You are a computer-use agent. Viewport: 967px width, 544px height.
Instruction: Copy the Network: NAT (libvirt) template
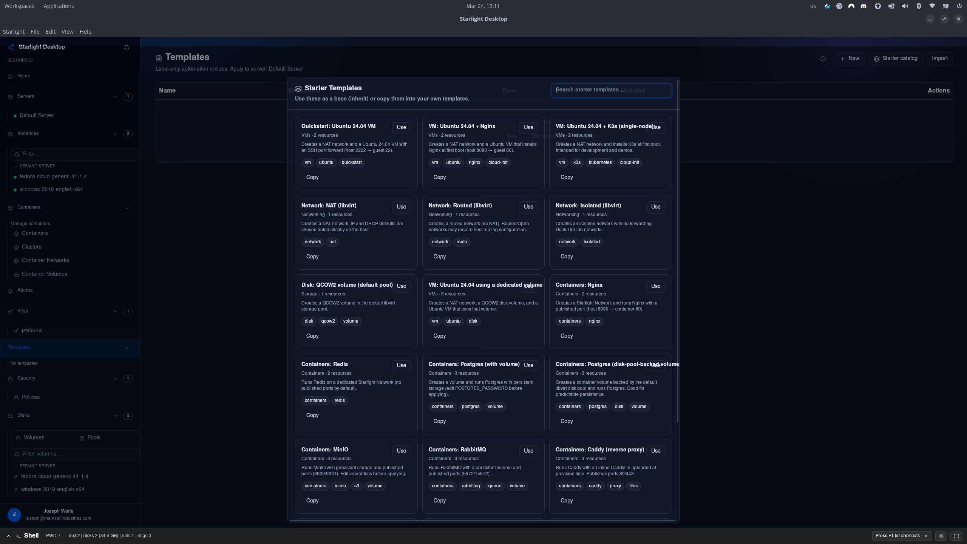(x=312, y=257)
